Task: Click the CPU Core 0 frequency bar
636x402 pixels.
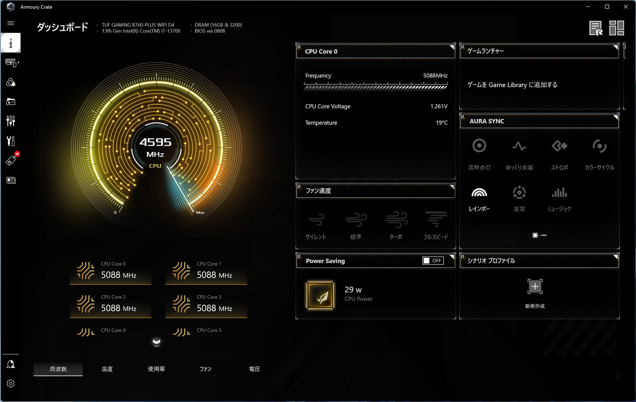Action: point(376,86)
